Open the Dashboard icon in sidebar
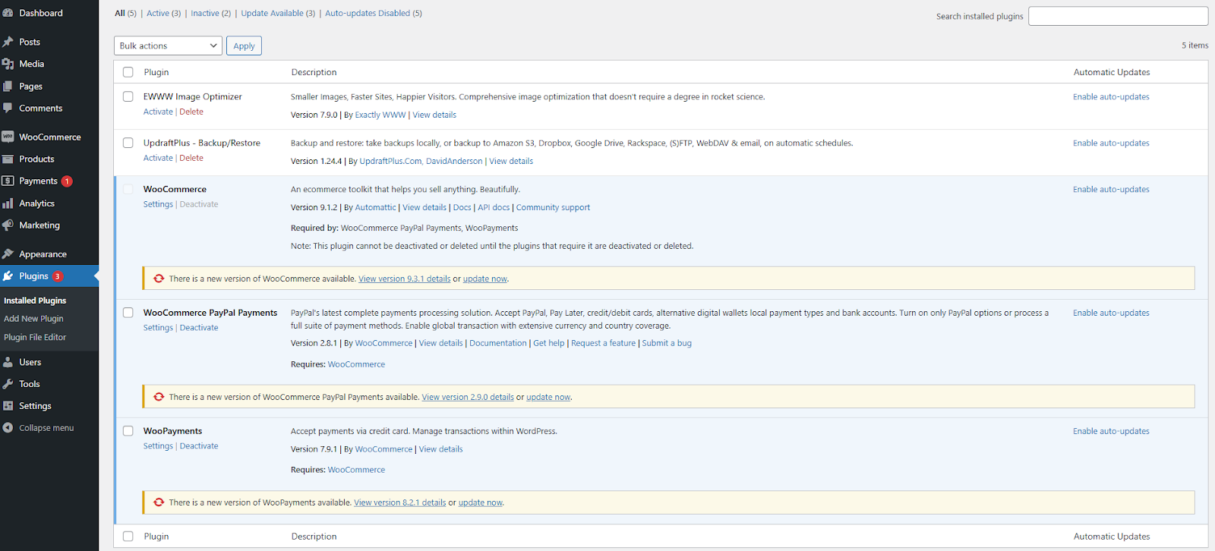1215x551 pixels. [x=8, y=13]
